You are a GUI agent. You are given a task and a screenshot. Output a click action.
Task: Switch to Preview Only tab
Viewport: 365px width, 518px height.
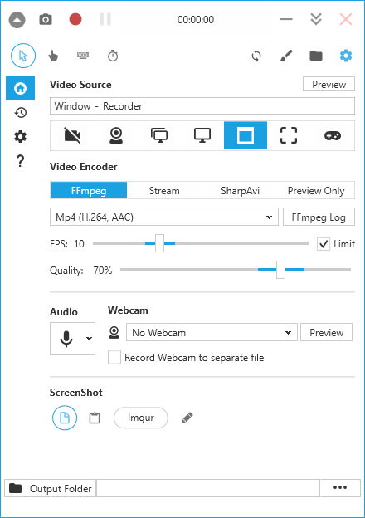tap(316, 191)
